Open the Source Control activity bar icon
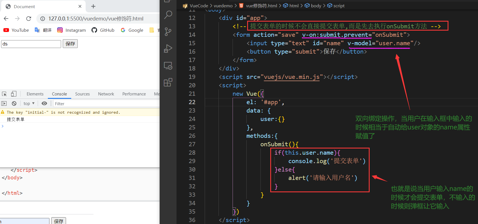The width and height of the screenshot is (478, 224). 168,31
